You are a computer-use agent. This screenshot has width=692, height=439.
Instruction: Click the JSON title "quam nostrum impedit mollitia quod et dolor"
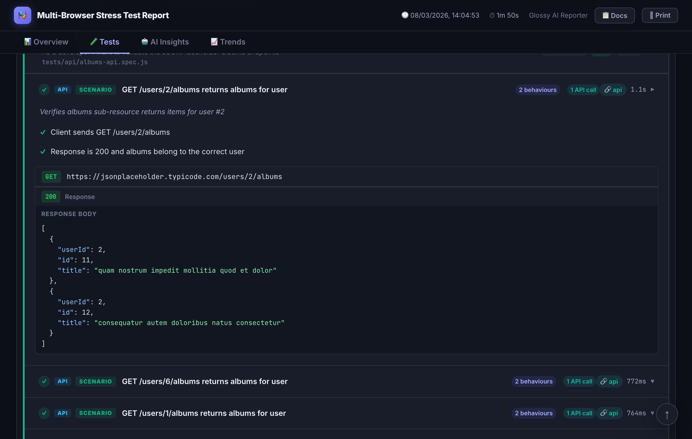pos(185,270)
